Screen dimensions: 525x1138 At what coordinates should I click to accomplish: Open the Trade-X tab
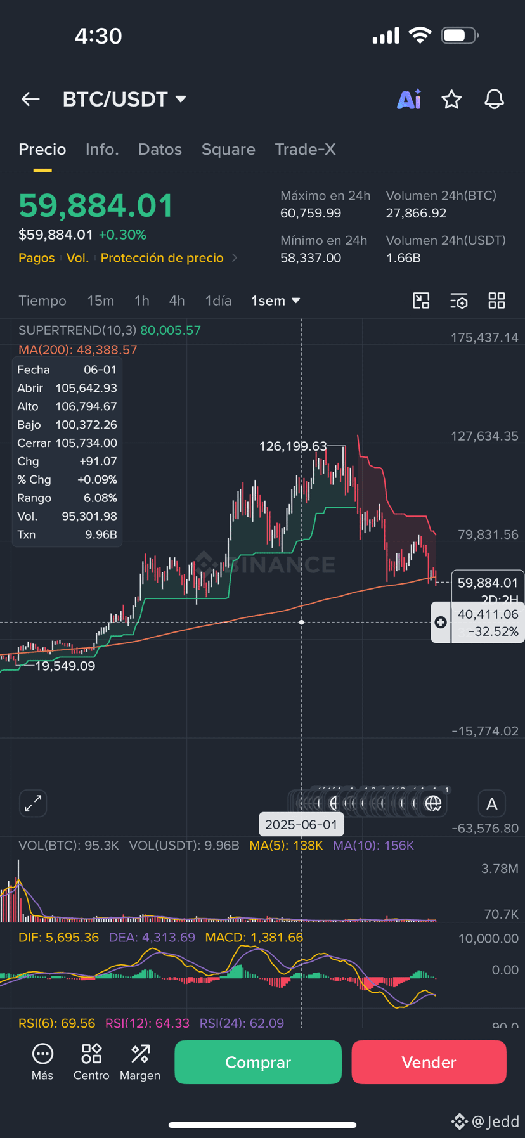(x=305, y=150)
